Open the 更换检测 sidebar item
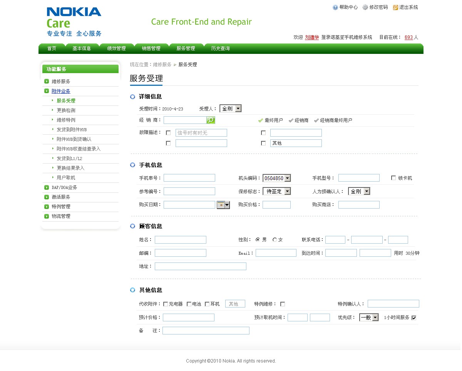 pos(66,110)
